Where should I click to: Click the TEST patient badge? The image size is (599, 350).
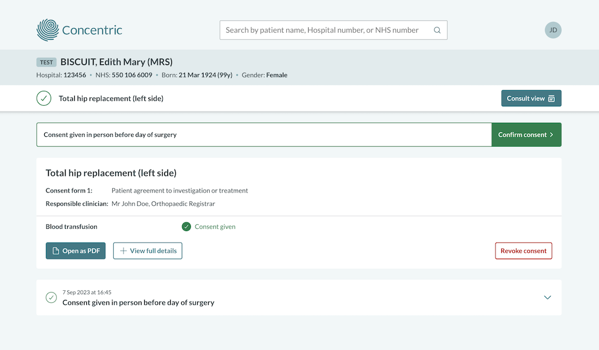47,63
